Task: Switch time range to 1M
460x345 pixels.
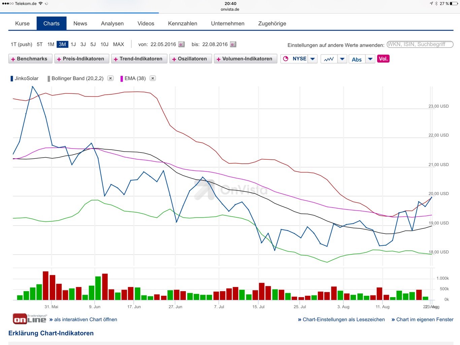Action: pyautogui.click(x=51, y=44)
